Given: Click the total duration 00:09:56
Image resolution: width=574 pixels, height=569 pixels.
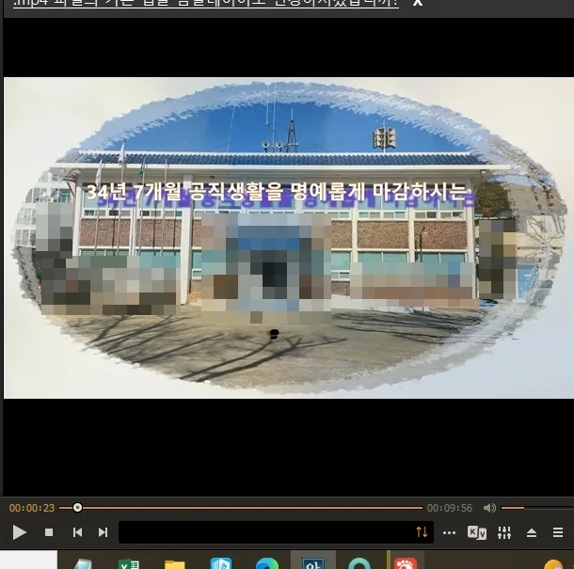Looking at the screenshot, I should (450, 508).
